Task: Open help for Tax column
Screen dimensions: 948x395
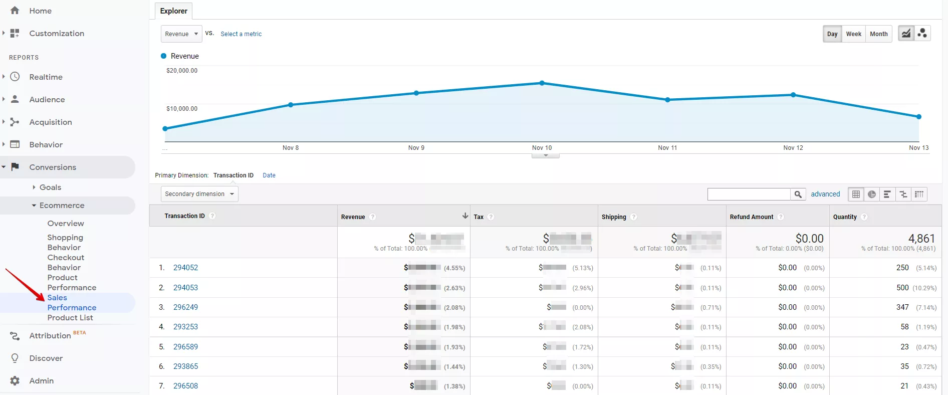Action: coord(491,217)
